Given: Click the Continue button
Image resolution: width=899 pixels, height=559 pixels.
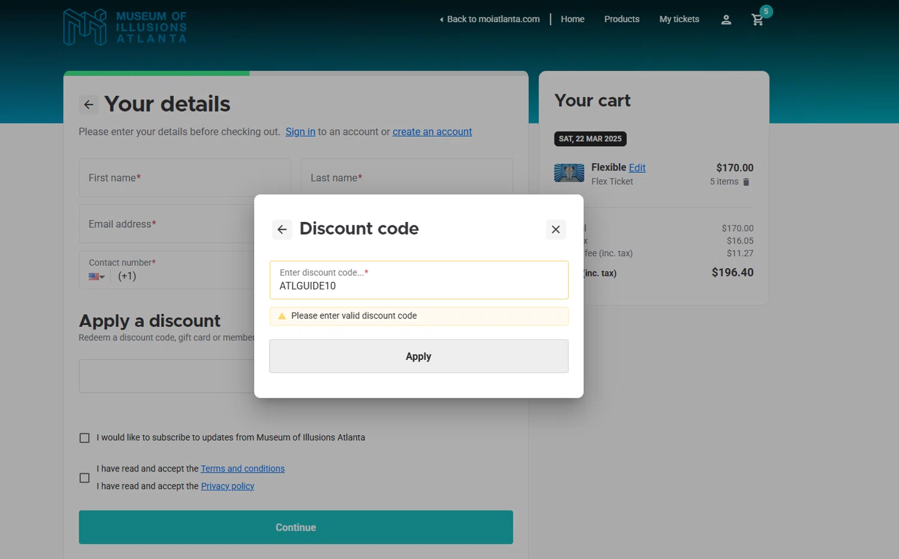Looking at the screenshot, I should click(x=296, y=527).
